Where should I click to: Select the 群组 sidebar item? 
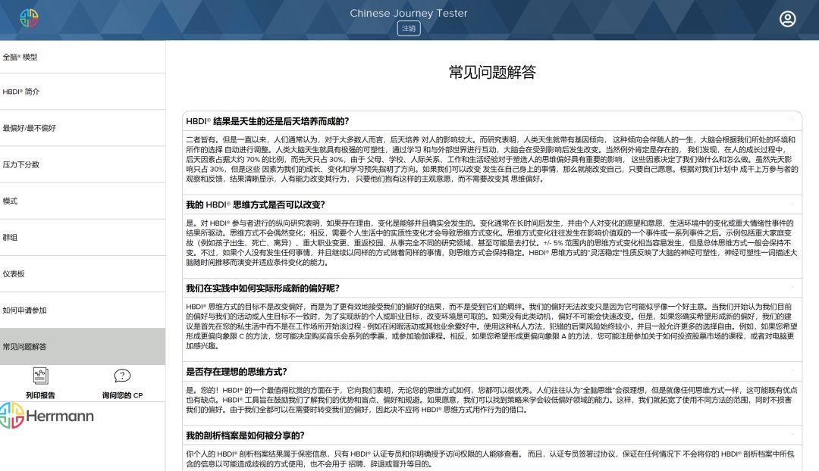(83, 237)
